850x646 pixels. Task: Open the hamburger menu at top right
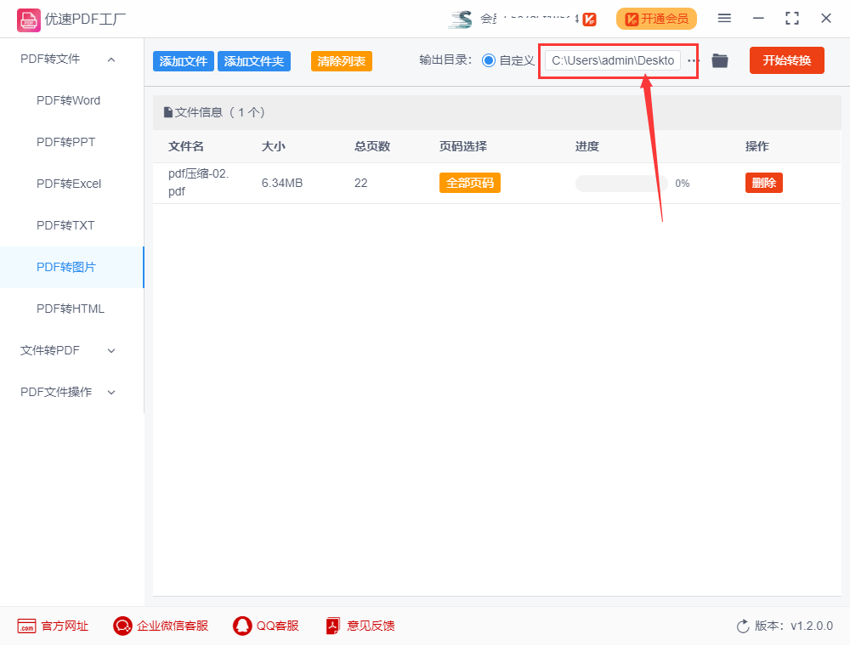tap(725, 18)
